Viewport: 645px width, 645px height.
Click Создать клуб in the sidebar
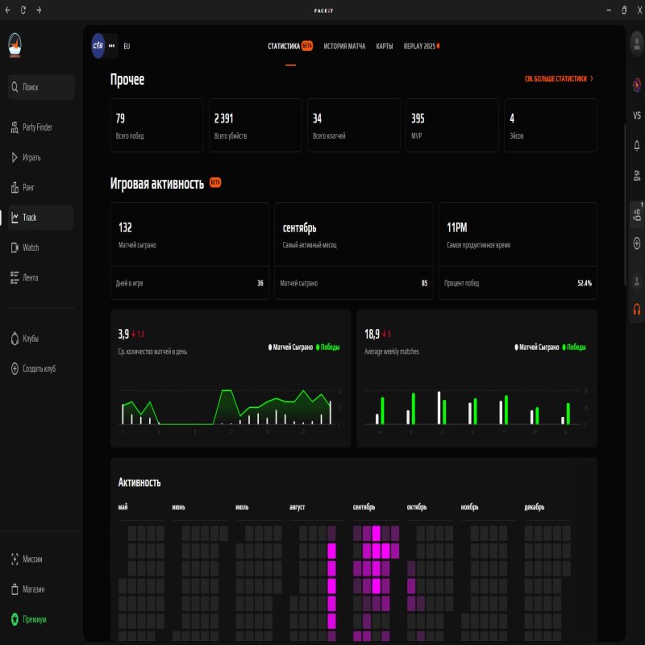click(x=39, y=369)
